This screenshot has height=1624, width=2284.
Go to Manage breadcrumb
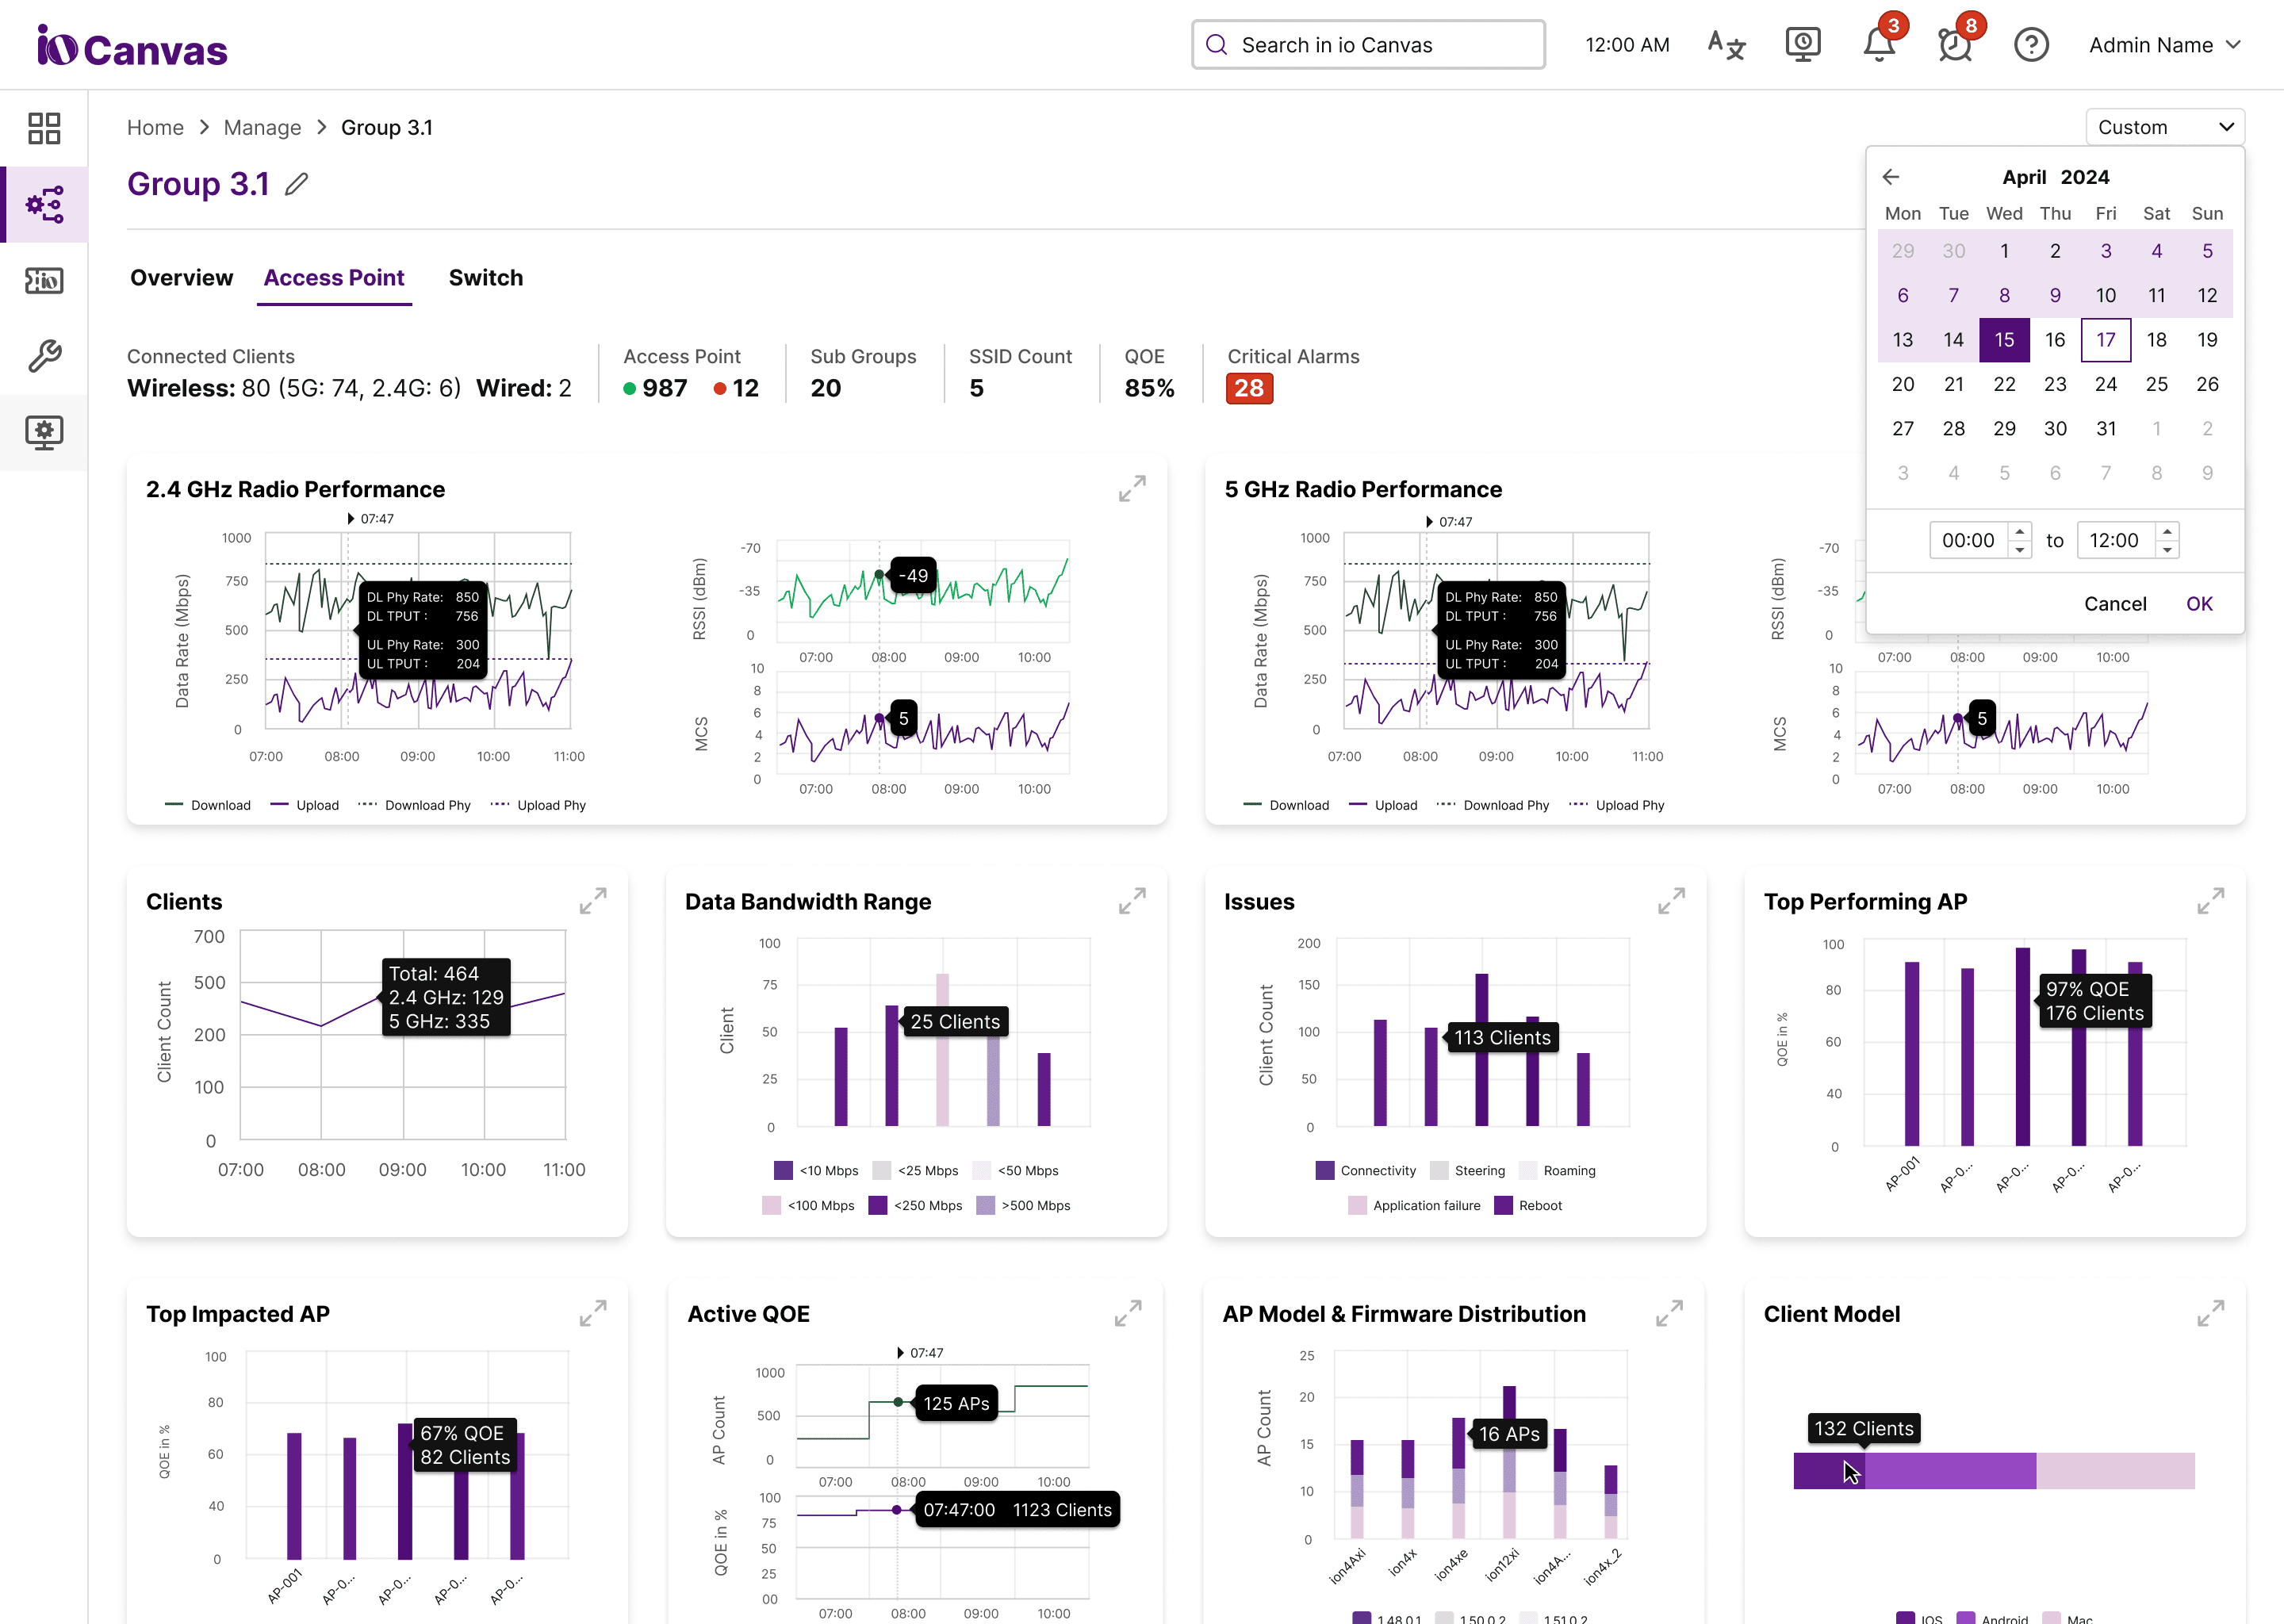tap(262, 128)
